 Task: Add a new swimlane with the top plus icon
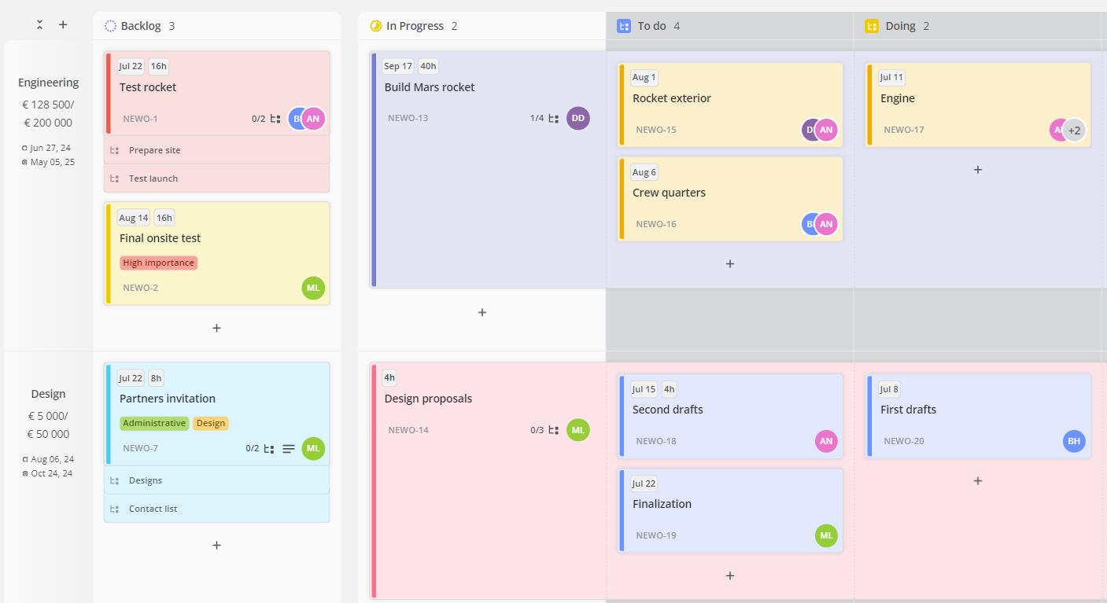(x=63, y=25)
